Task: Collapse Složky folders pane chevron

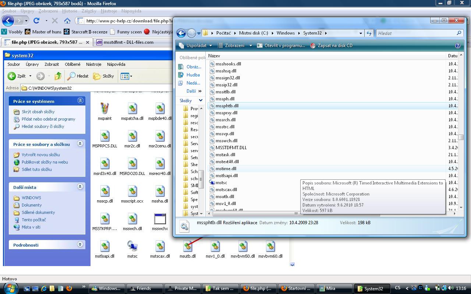Action: pyautogui.click(x=201, y=100)
